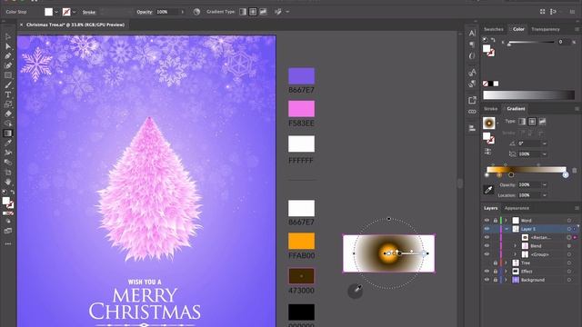Hide the Background layer
Viewport: 582px width, 327px height.
[487, 280]
